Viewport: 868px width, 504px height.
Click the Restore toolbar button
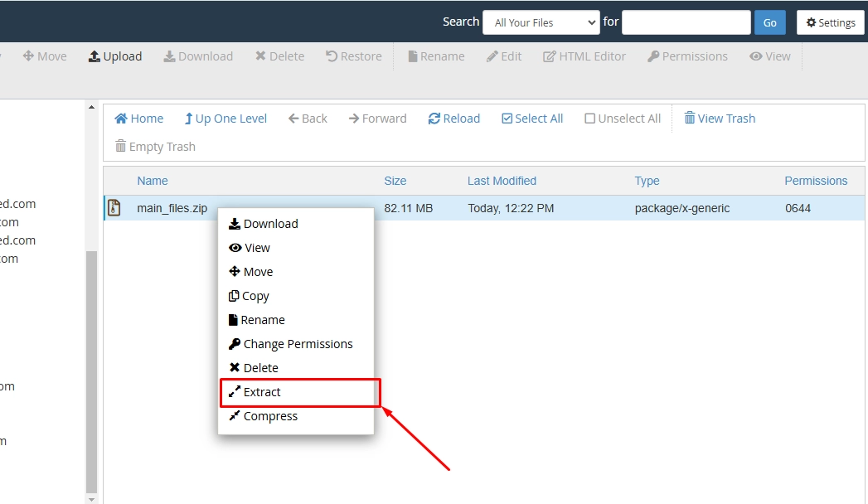pyautogui.click(x=354, y=56)
